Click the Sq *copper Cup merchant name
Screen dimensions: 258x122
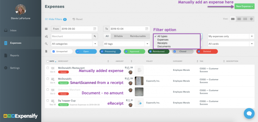tap(67, 101)
